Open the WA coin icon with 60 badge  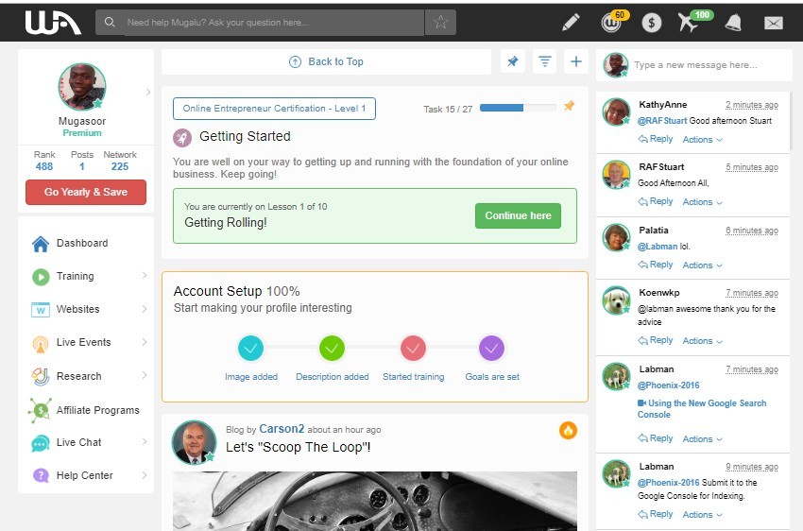pyautogui.click(x=611, y=22)
